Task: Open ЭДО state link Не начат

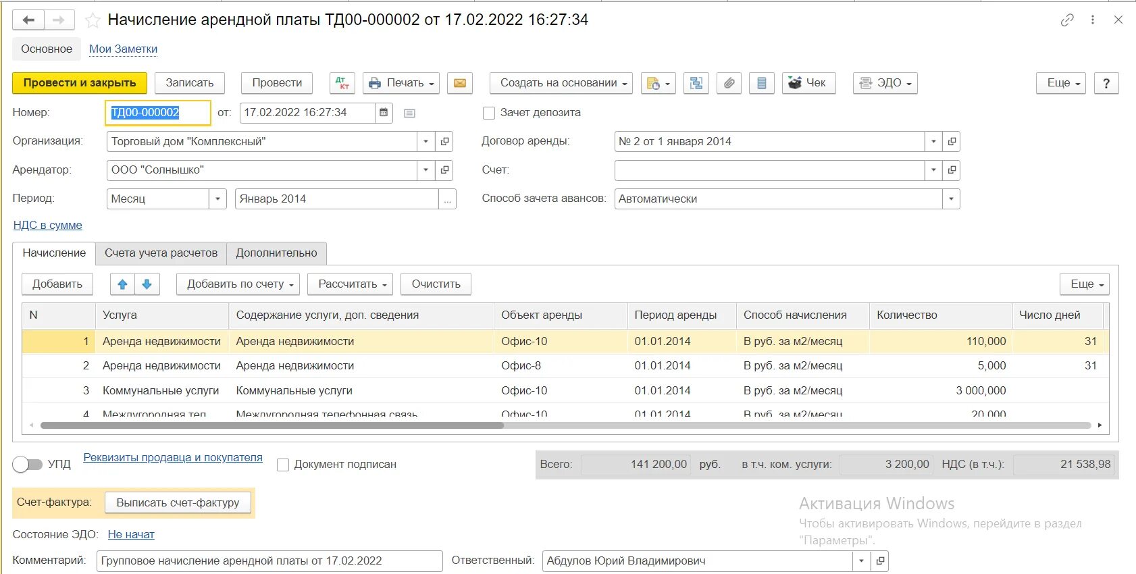Action: click(131, 535)
